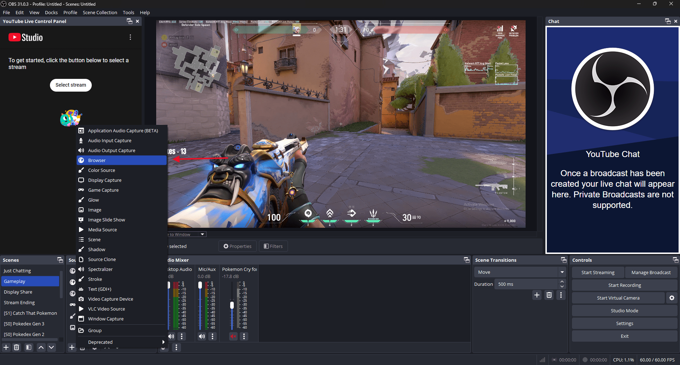Image resolution: width=680 pixels, height=365 pixels.
Task: Mute the Mic/Aux source
Action: click(x=202, y=336)
